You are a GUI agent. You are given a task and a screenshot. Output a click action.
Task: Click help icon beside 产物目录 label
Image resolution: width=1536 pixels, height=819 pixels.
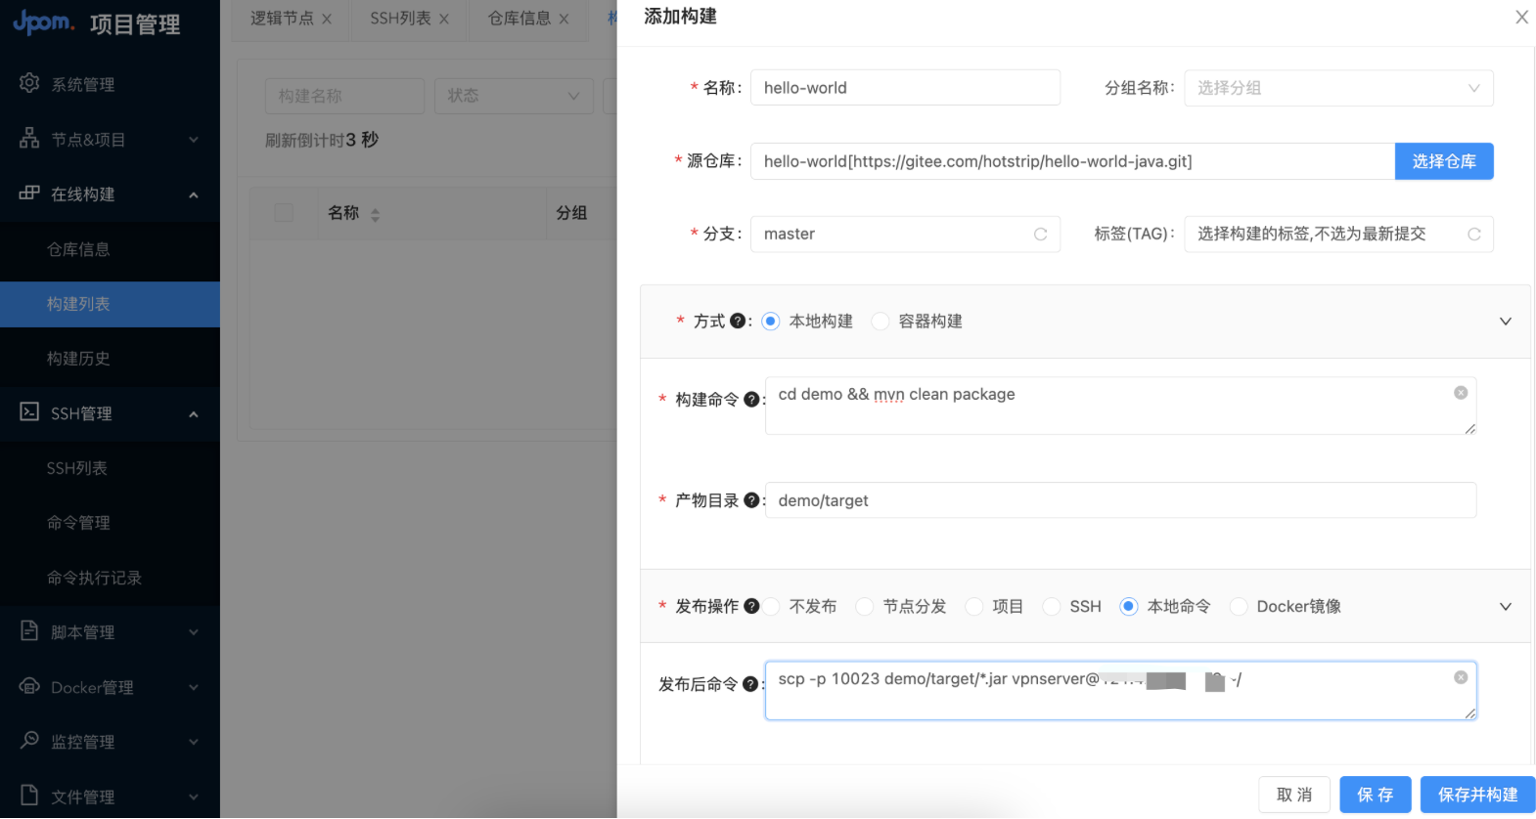point(751,500)
